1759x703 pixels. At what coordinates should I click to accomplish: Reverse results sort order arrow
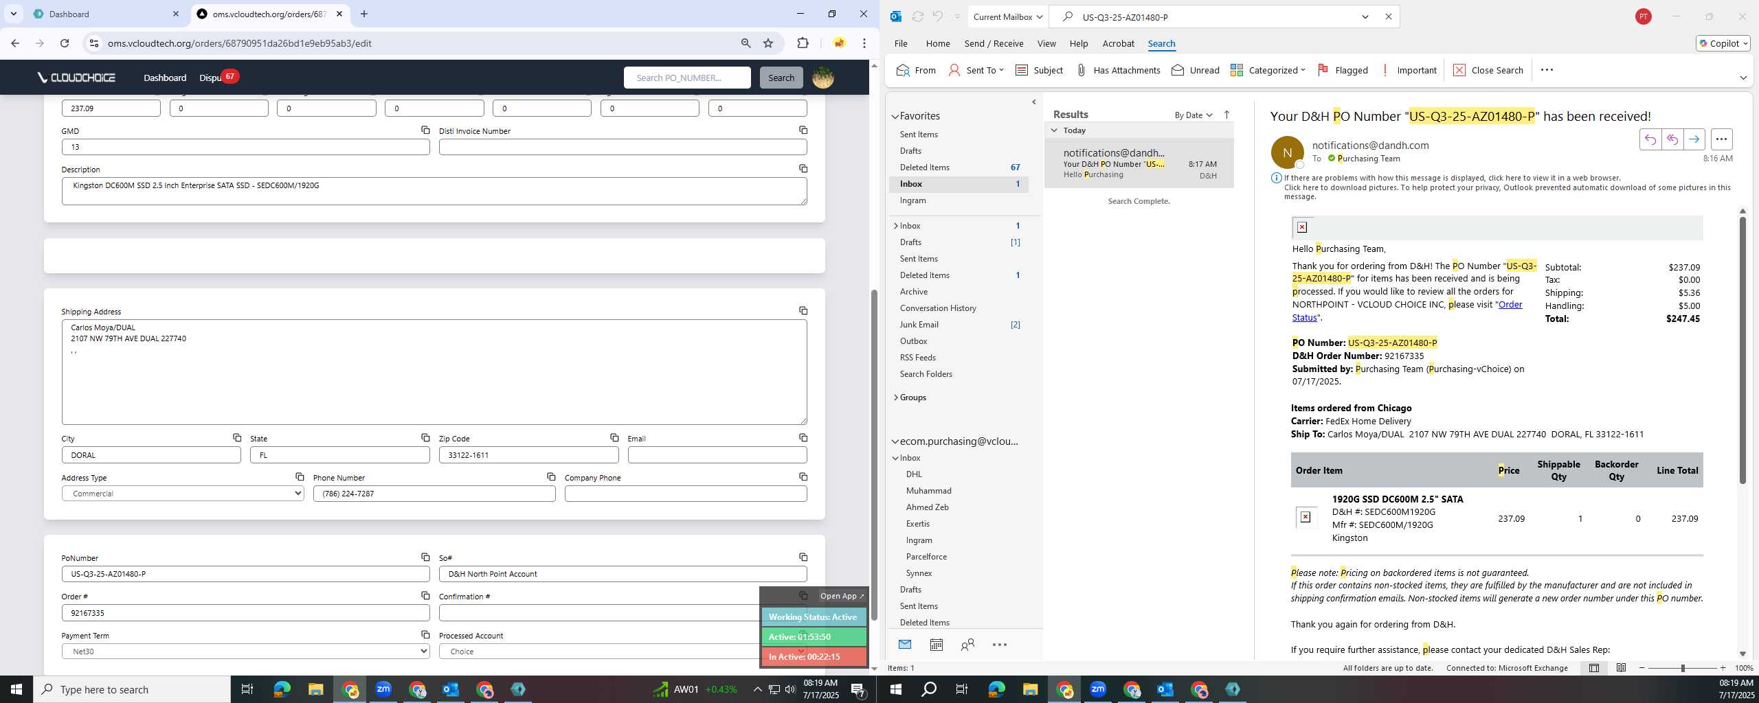point(1227,115)
